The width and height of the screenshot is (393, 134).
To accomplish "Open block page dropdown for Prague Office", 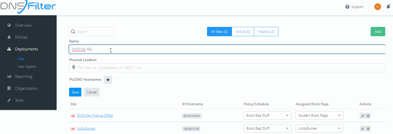I will pyautogui.click(x=319, y=115).
